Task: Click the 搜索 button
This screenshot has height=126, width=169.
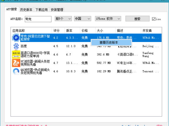Action: [137, 19]
